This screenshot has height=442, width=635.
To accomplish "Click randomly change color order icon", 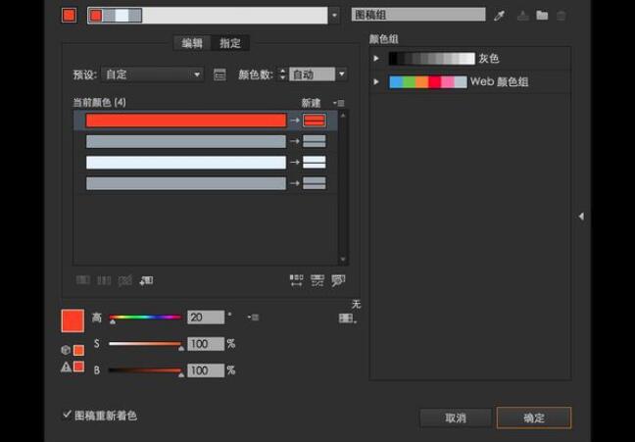I will click(x=297, y=280).
